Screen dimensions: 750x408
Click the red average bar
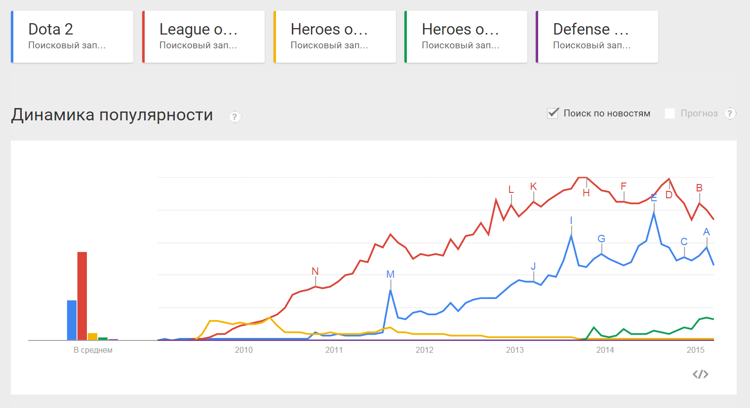[x=82, y=296]
